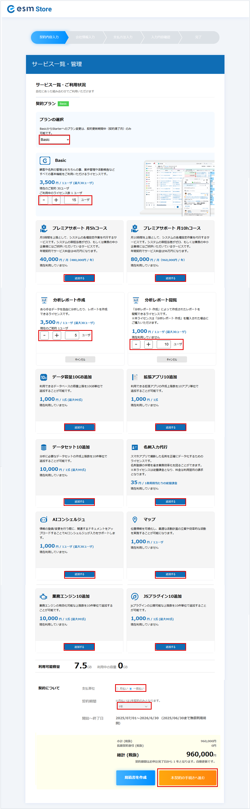Decrease 分析レポート閲覧 user count
Image resolution: width=250 pixels, height=809 pixels.
[136, 345]
